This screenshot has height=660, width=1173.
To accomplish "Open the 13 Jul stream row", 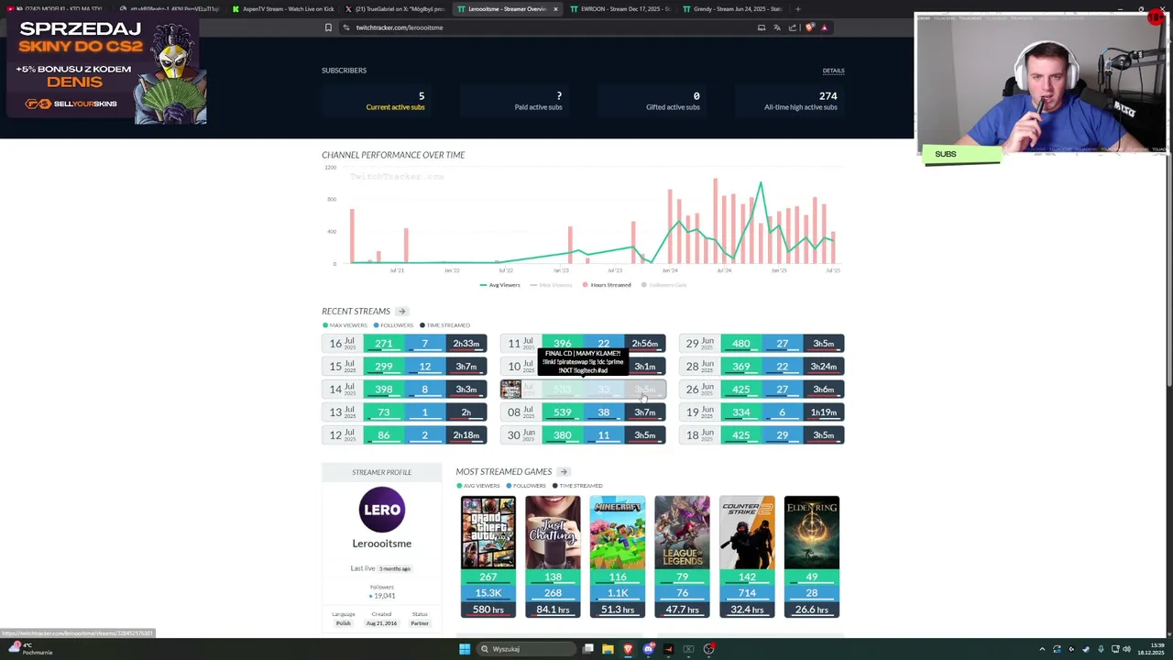I will (404, 412).
